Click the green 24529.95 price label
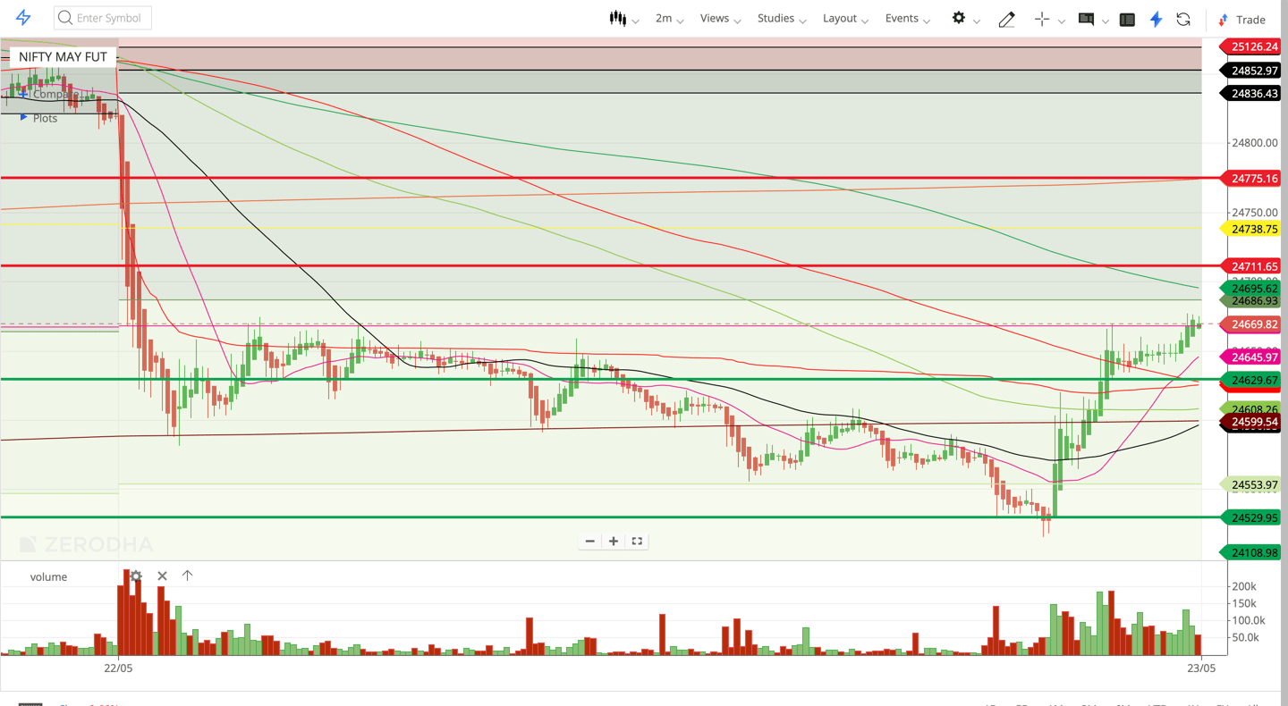This screenshot has width=1288, height=706. pos(1250,517)
